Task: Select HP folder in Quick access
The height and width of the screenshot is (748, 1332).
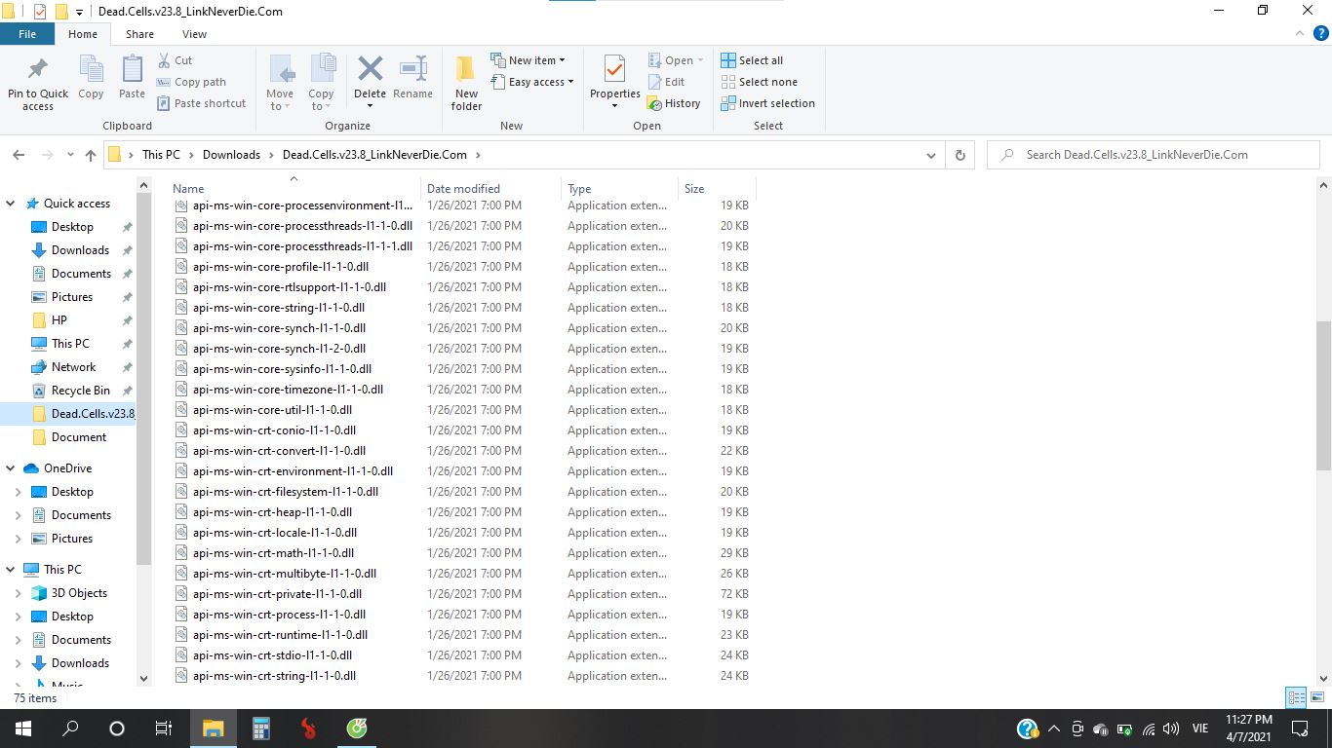Action: point(59,320)
